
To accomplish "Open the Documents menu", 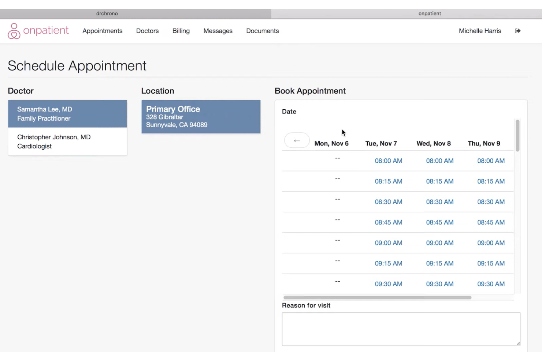I will [x=263, y=31].
